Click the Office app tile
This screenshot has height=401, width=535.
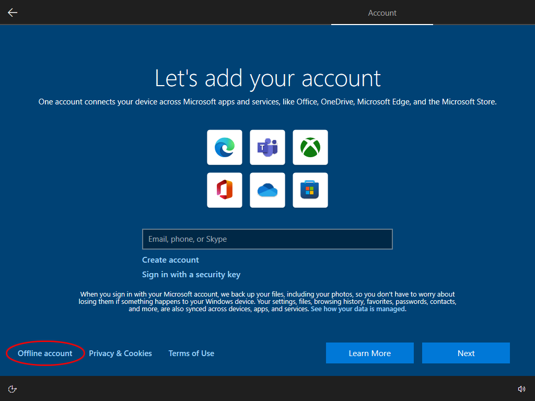click(225, 190)
